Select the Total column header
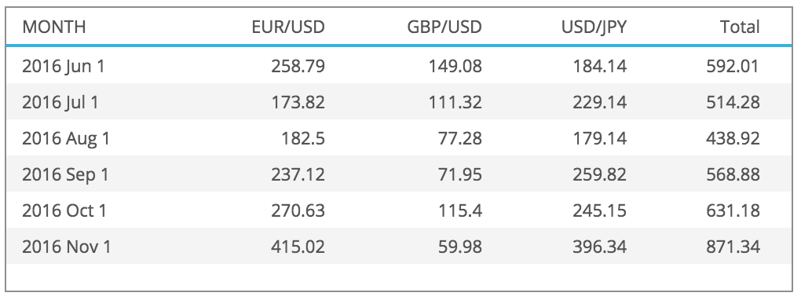 740,27
